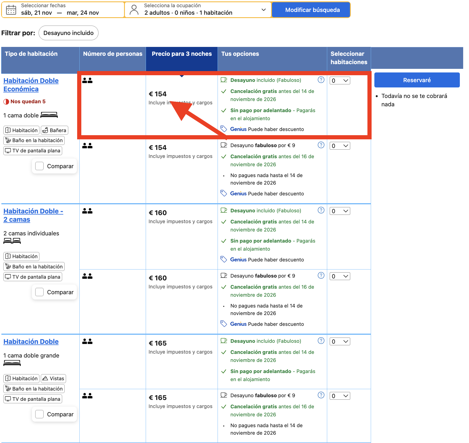The image size is (469, 443).
Task: Click the Vistas amenity badge
Action: coord(53,378)
